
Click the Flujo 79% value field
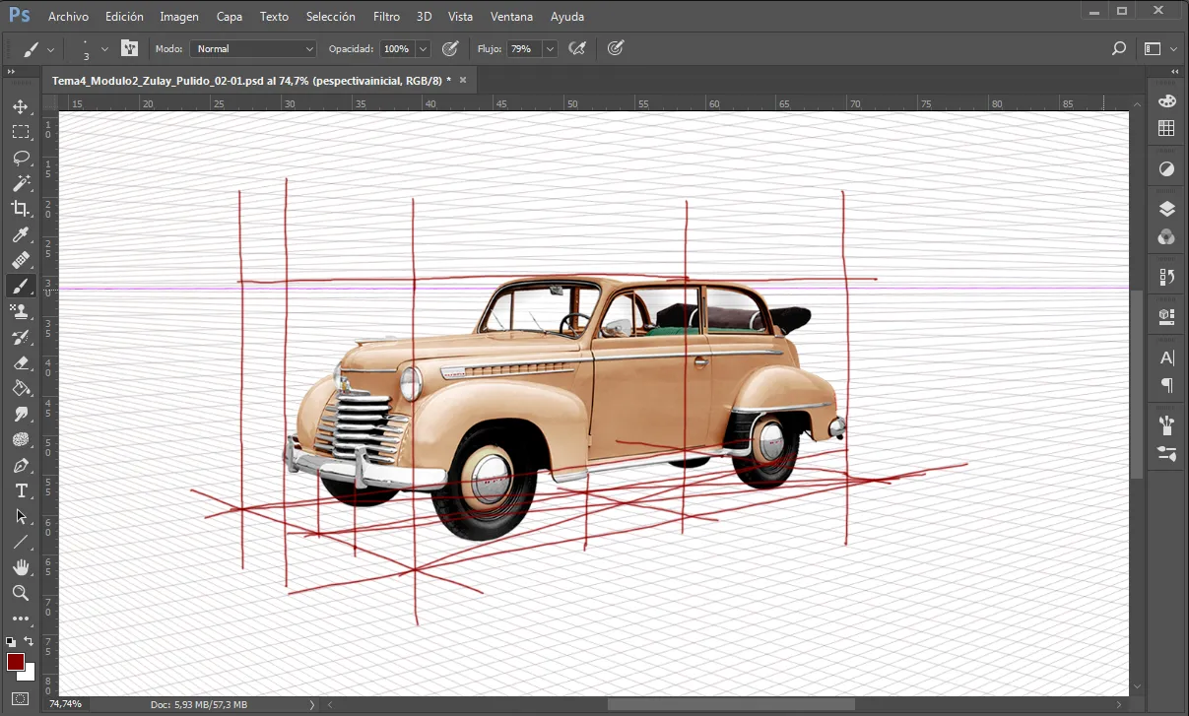tap(523, 48)
